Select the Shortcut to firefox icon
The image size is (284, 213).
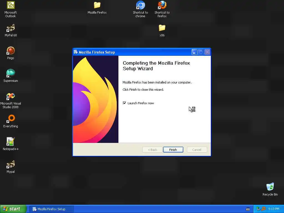click(162, 9)
